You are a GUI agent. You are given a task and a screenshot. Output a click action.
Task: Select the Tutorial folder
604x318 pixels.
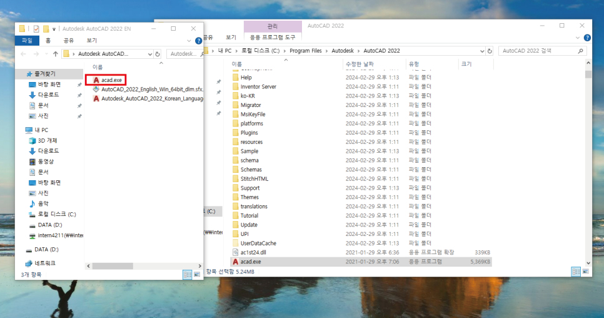245,215
